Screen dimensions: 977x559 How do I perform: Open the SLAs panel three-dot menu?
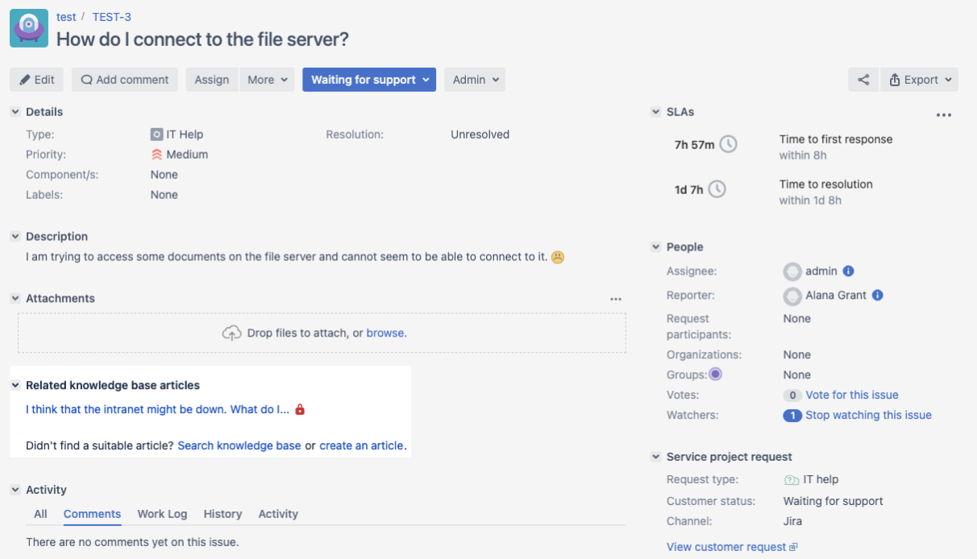[944, 115]
